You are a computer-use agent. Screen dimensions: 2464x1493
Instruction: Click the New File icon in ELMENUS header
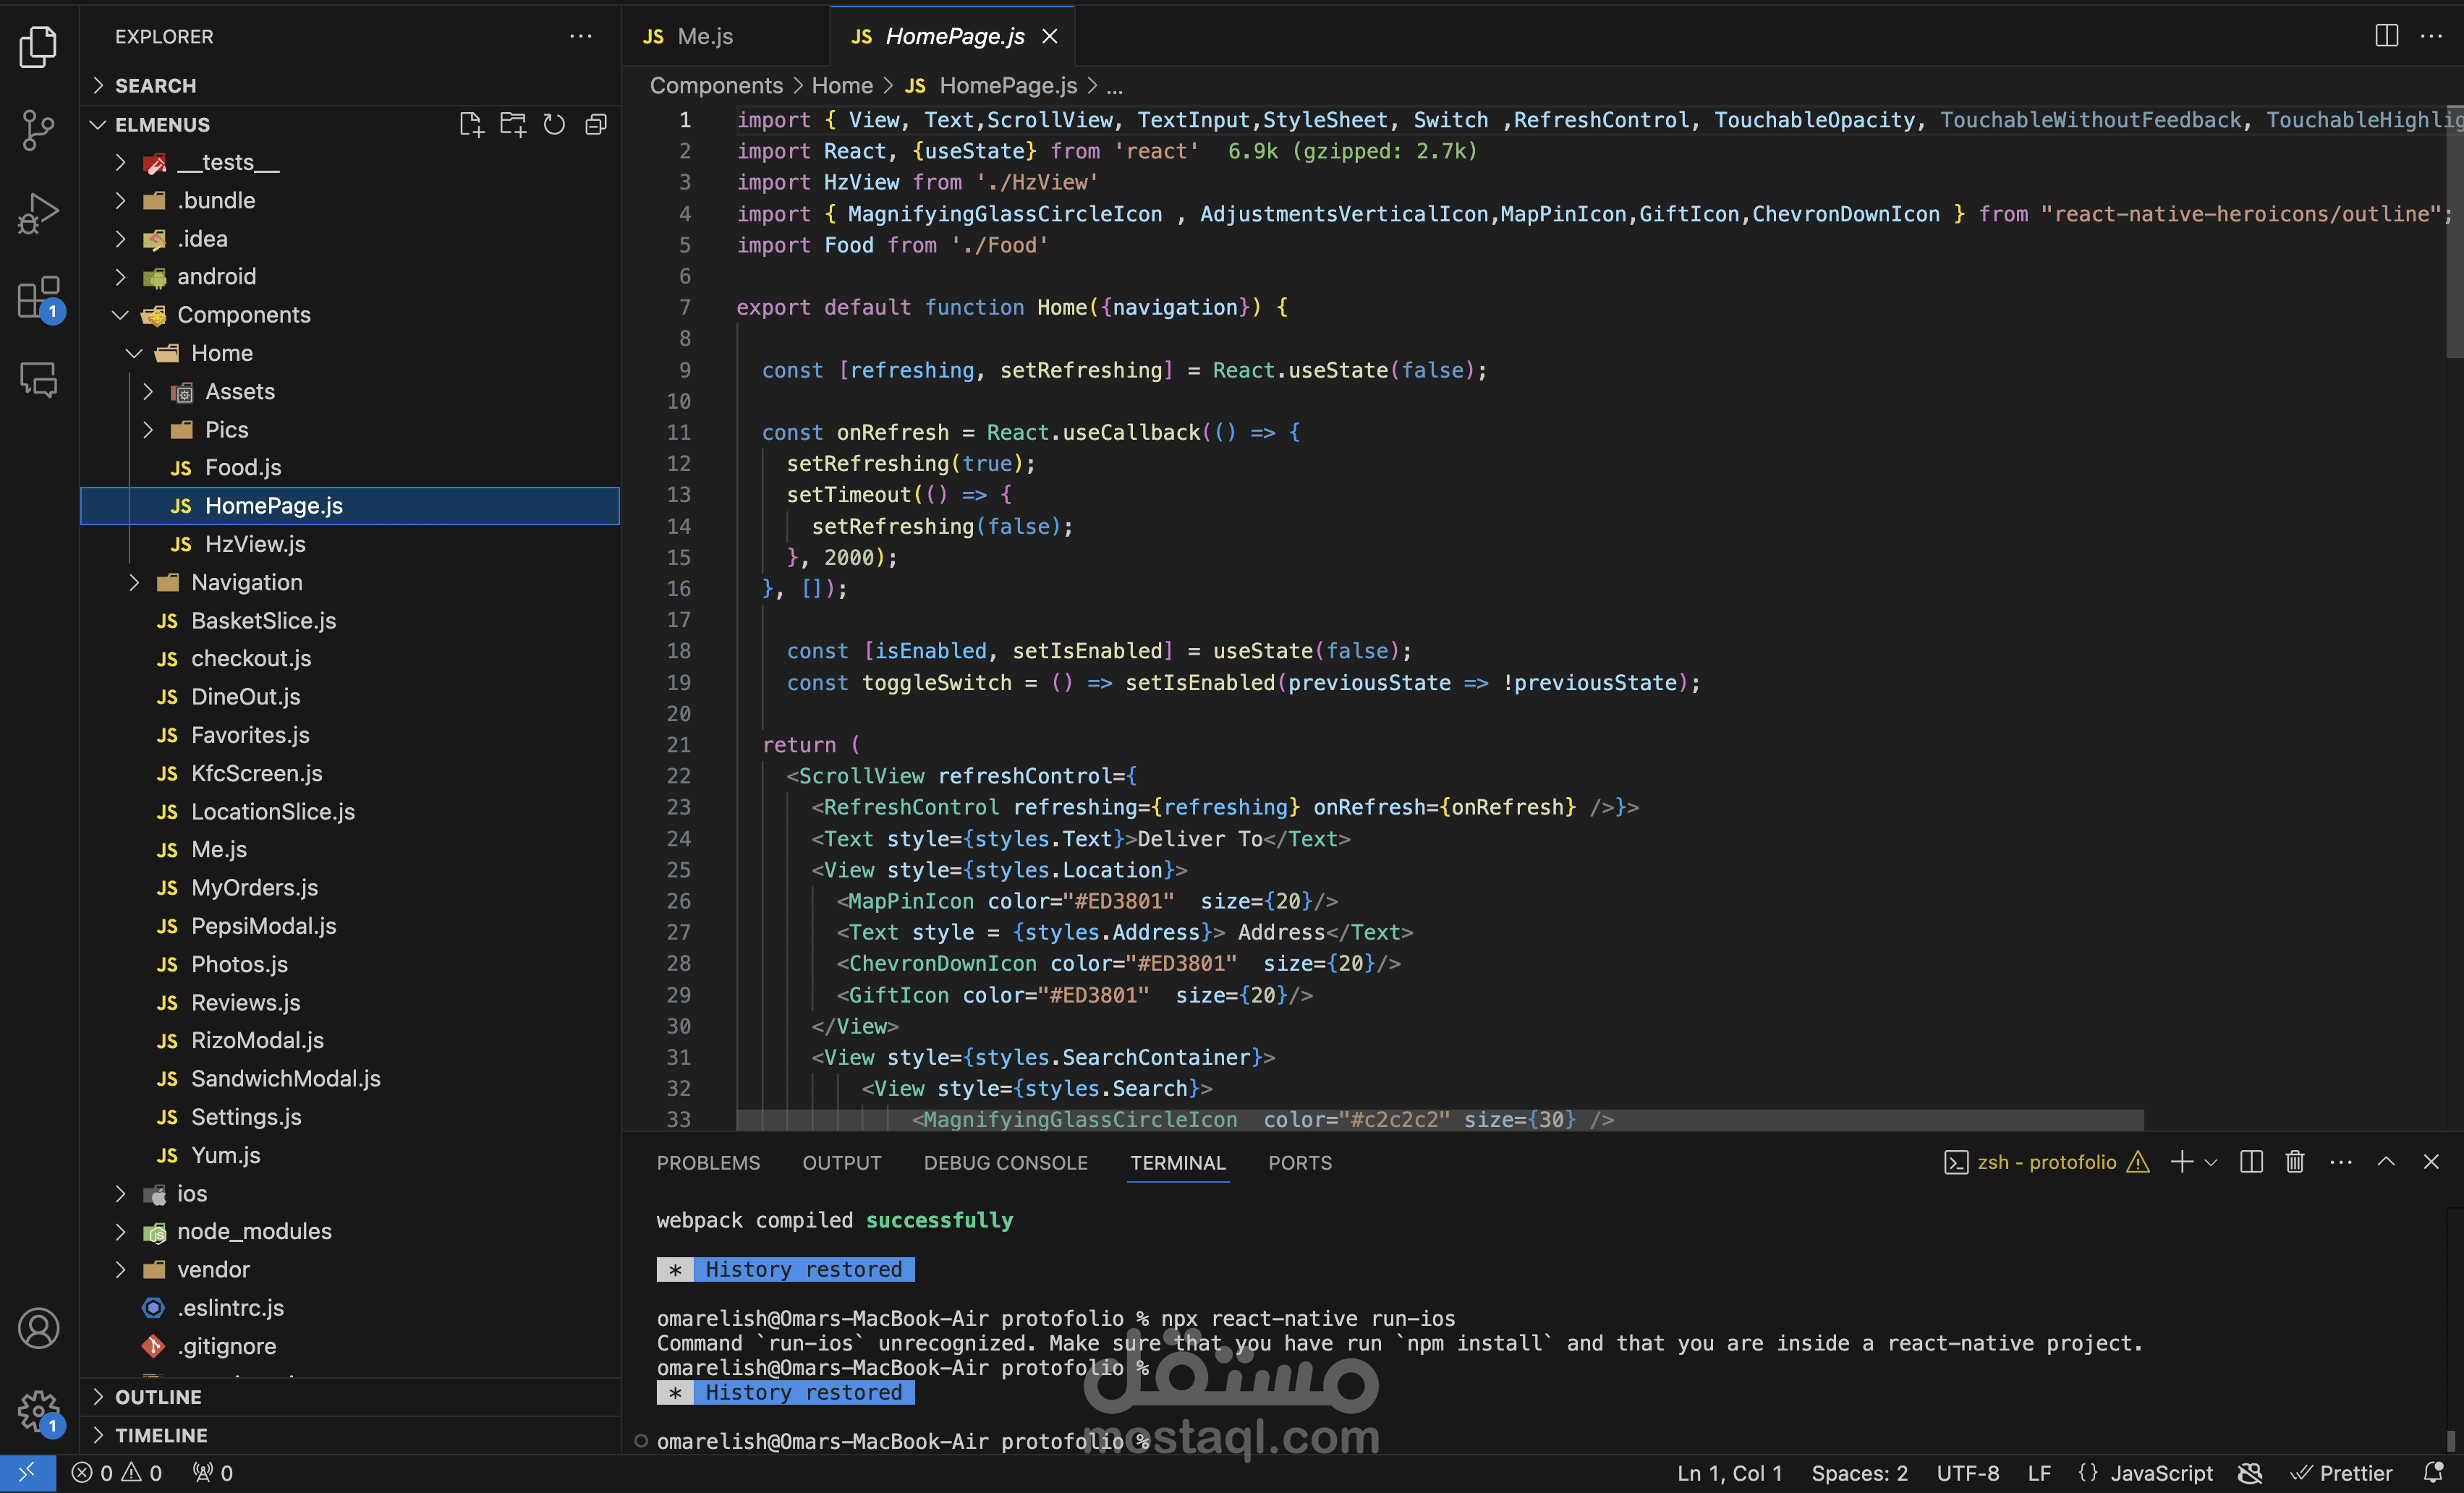coord(471,124)
